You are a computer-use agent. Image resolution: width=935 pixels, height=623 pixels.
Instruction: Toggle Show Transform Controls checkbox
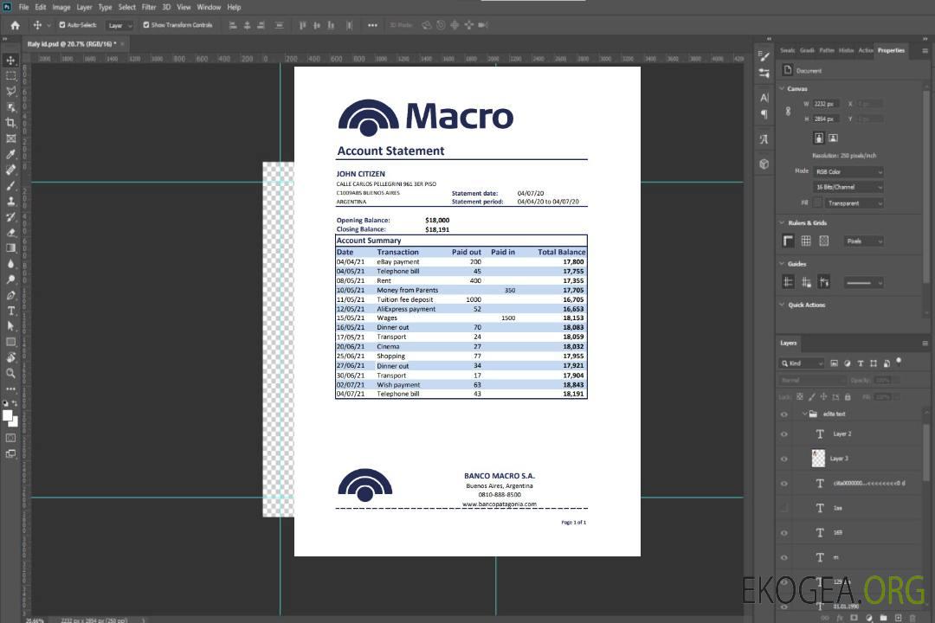(146, 25)
